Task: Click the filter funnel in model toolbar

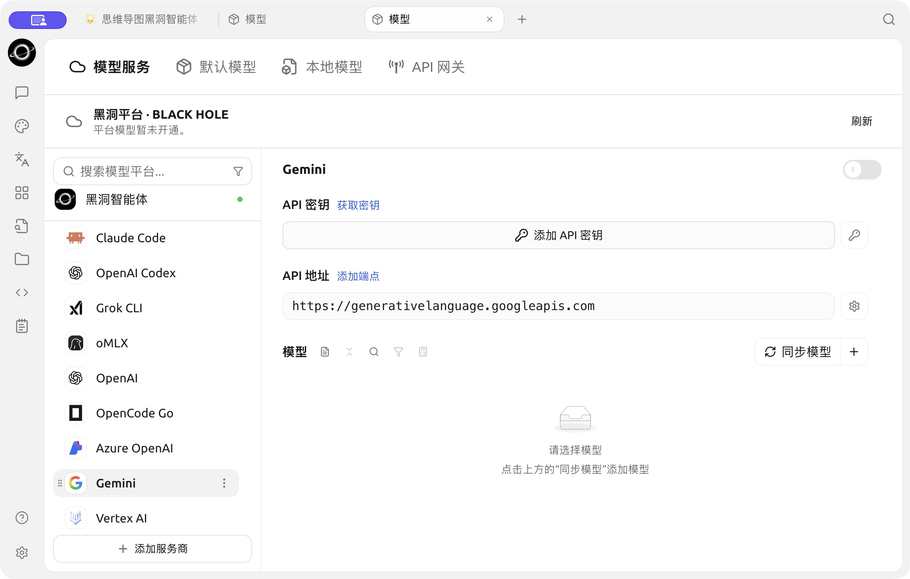Action: [399, 352]
